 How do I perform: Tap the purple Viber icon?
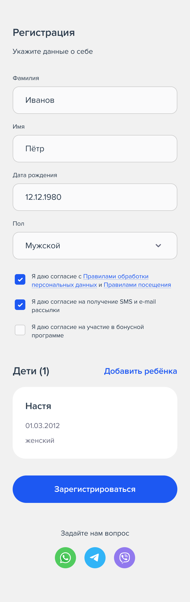125,557
